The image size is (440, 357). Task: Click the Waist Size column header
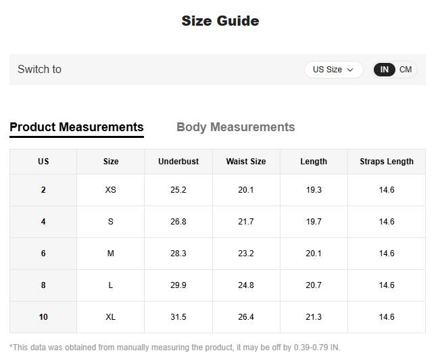point(246,162)
